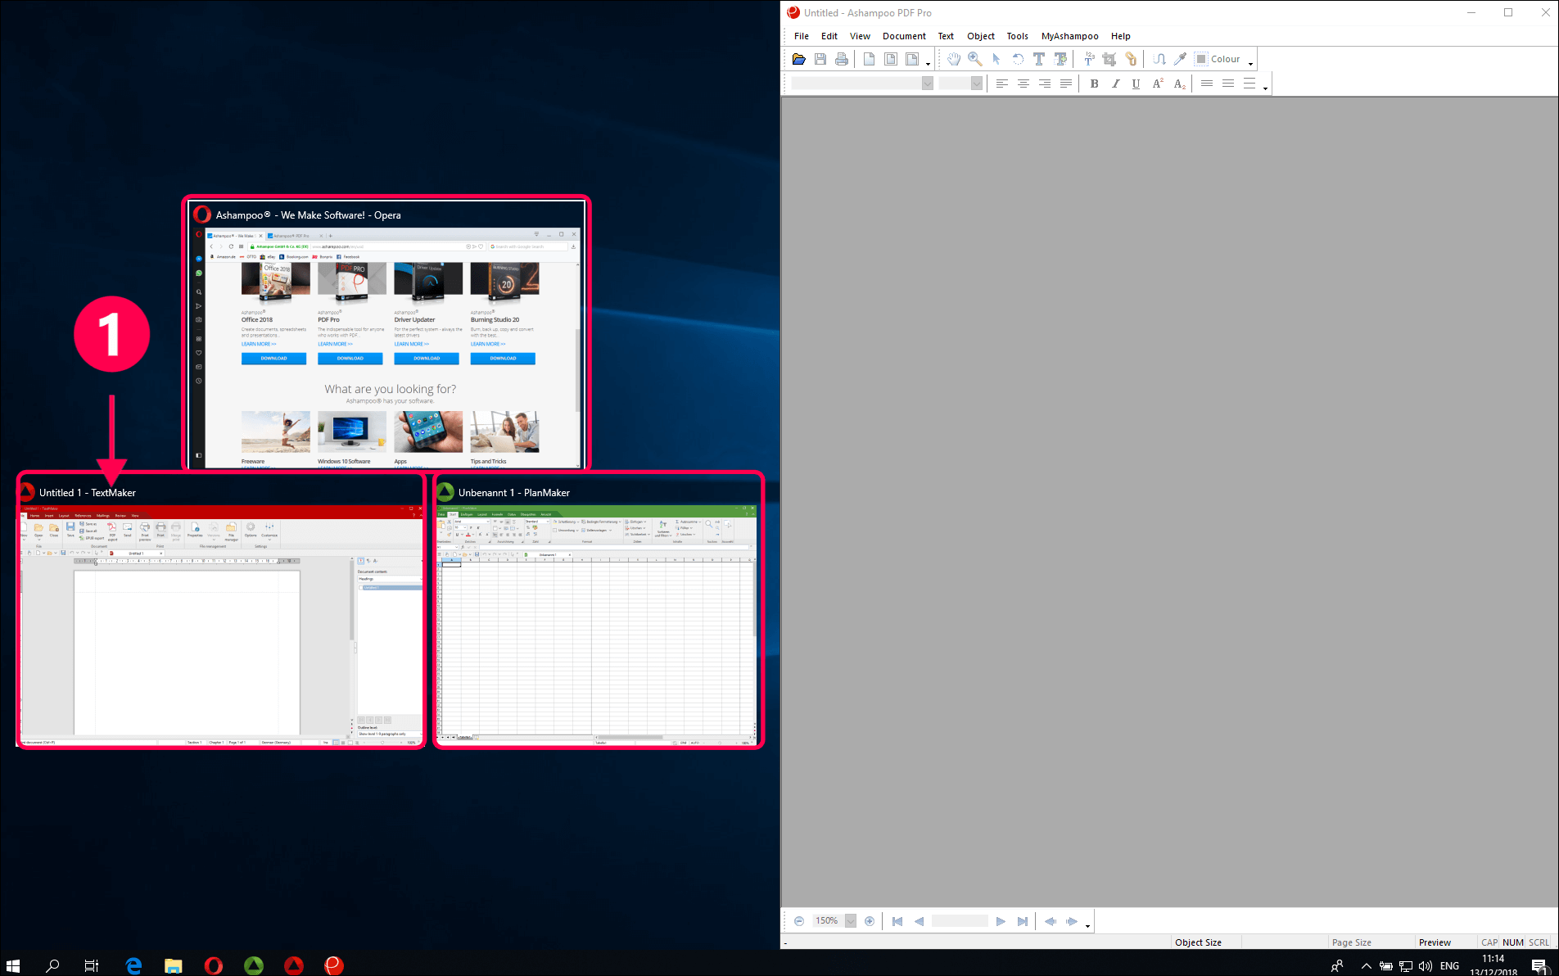Go to the previous page
The image size is (1559, 976).
click(919, 921)
